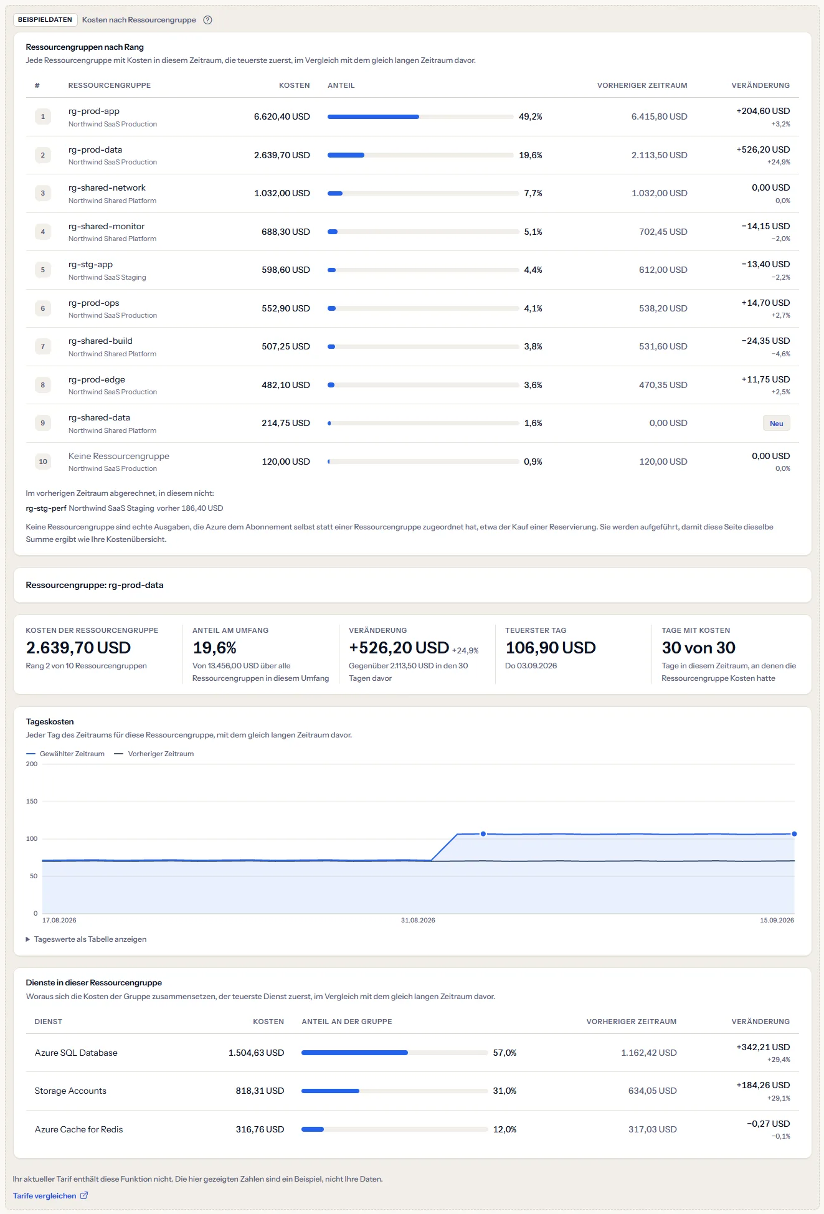The width and height of the screenshot is (824, 1214).
Task: Click the 6.620,40 USD cost value
Action: pos(282,116)
